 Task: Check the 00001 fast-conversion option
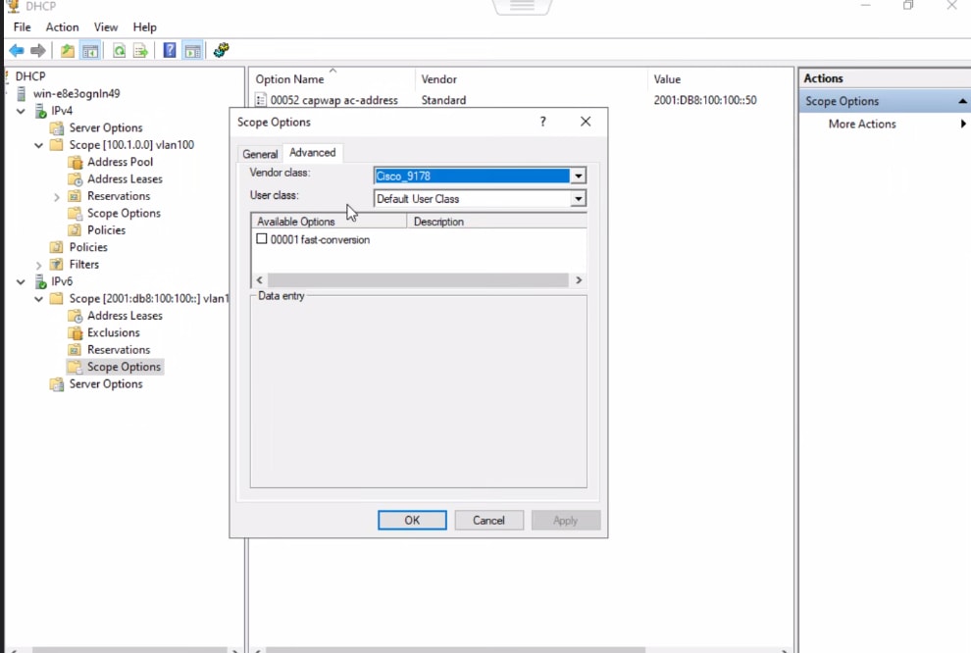[x=262, y=238]
